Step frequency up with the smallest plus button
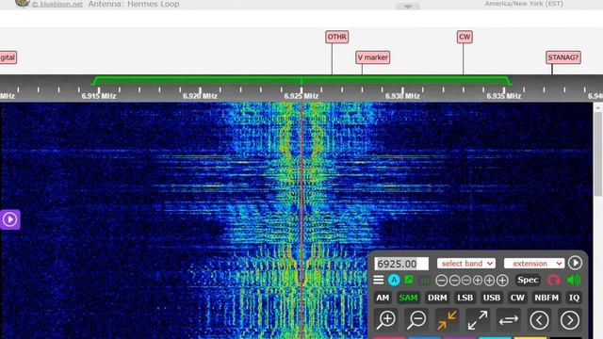Viewport: 603px width, 339px height. tap(478, 281)
